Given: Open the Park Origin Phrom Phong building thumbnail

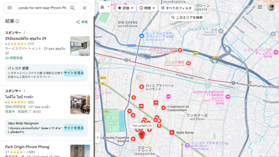Looking at the screenshot, I should click(80, 151).
